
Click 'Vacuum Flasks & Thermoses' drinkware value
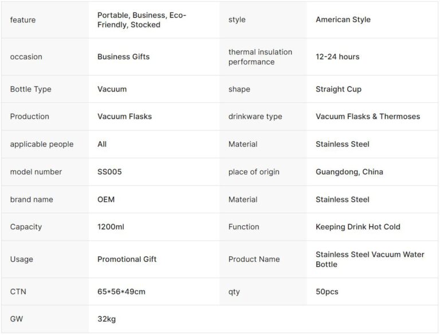pos(367,117)
